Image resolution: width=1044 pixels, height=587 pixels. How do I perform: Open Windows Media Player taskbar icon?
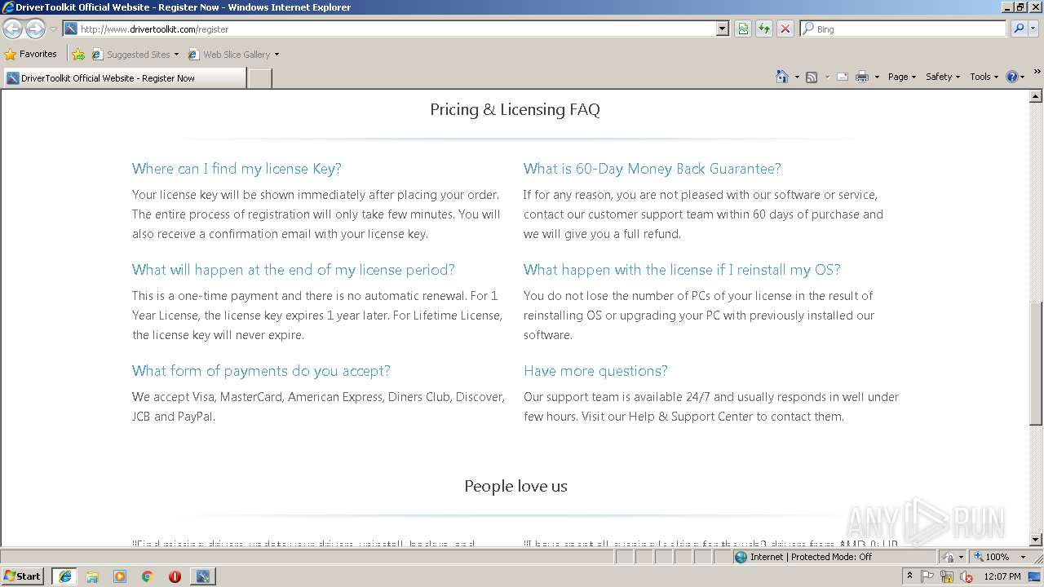tap(120, 576)
